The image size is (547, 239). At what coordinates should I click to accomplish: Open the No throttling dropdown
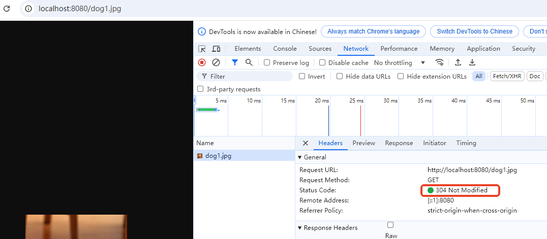tap(400, 63)
